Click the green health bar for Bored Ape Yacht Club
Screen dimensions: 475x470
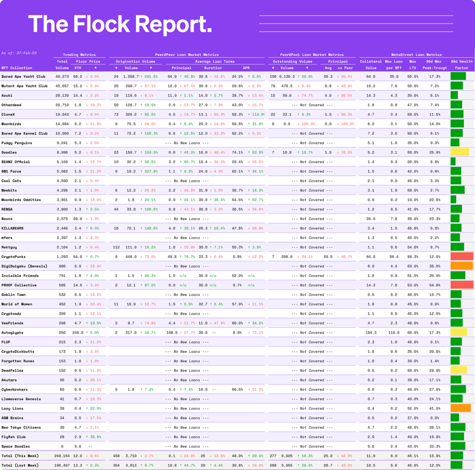458,76
